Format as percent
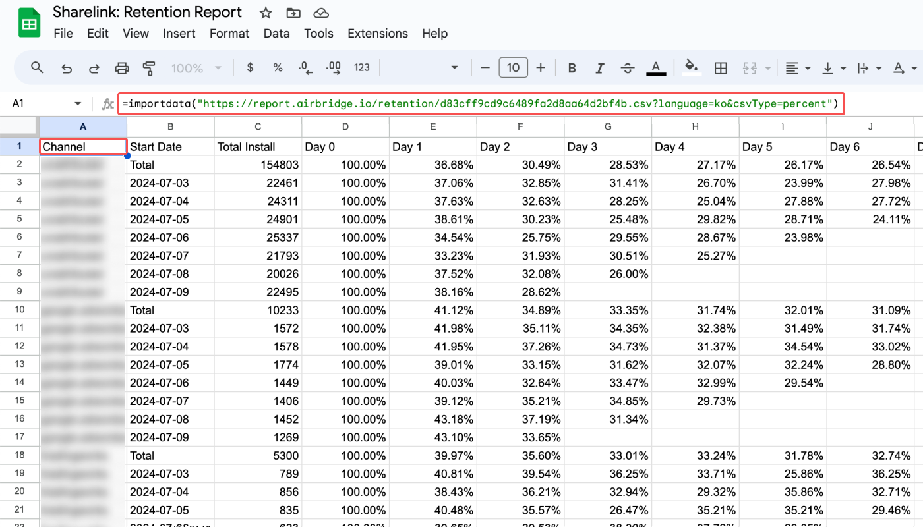This screenshot has width=923, height=527. pyautogui.click(x=278, y=67)
